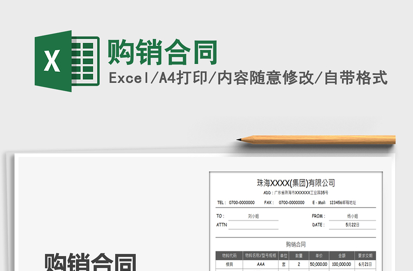Click the TO field value 刘小姐
This screenshot has width=413, height=271.
click(253, 216)
